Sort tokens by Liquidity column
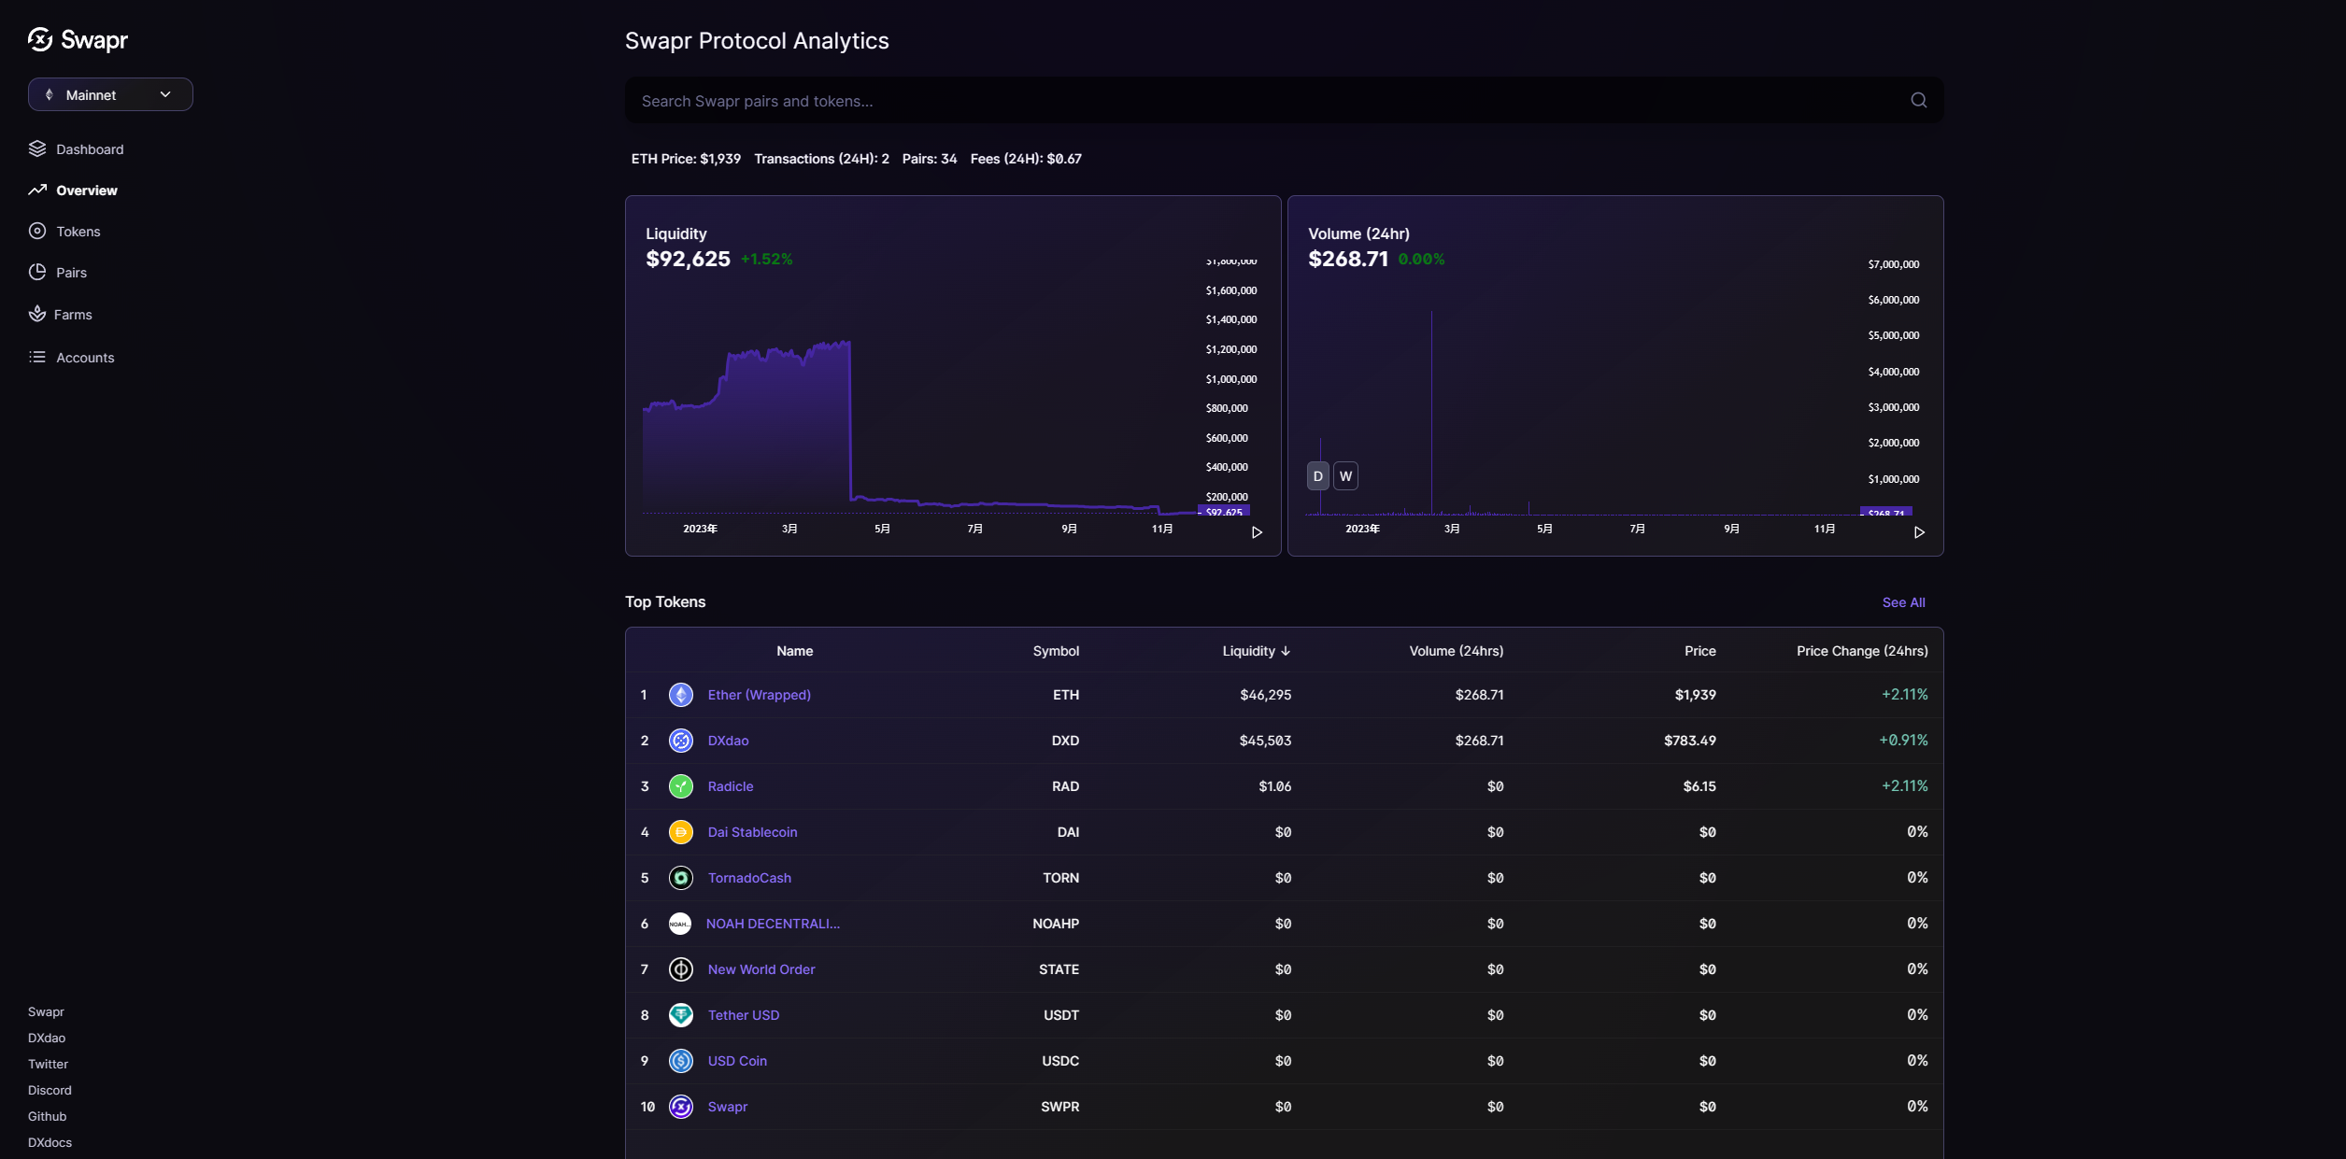Viewport: 2346px width, 1159px height. pyautogui.click(x=1257, y=651)
